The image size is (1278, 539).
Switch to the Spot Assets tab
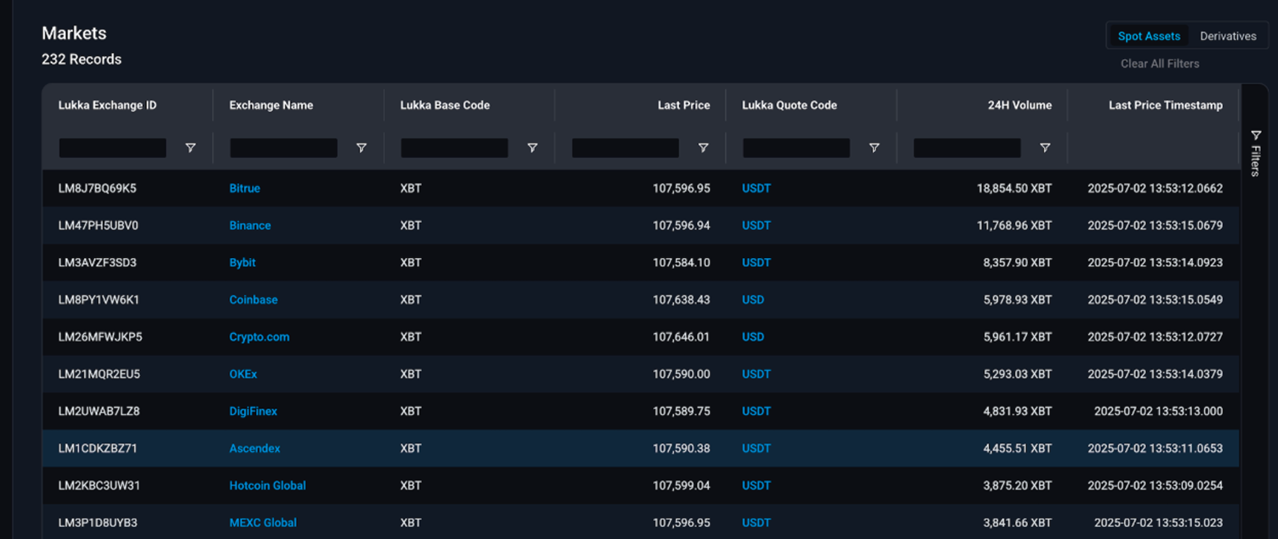(x=1148, y=36)
